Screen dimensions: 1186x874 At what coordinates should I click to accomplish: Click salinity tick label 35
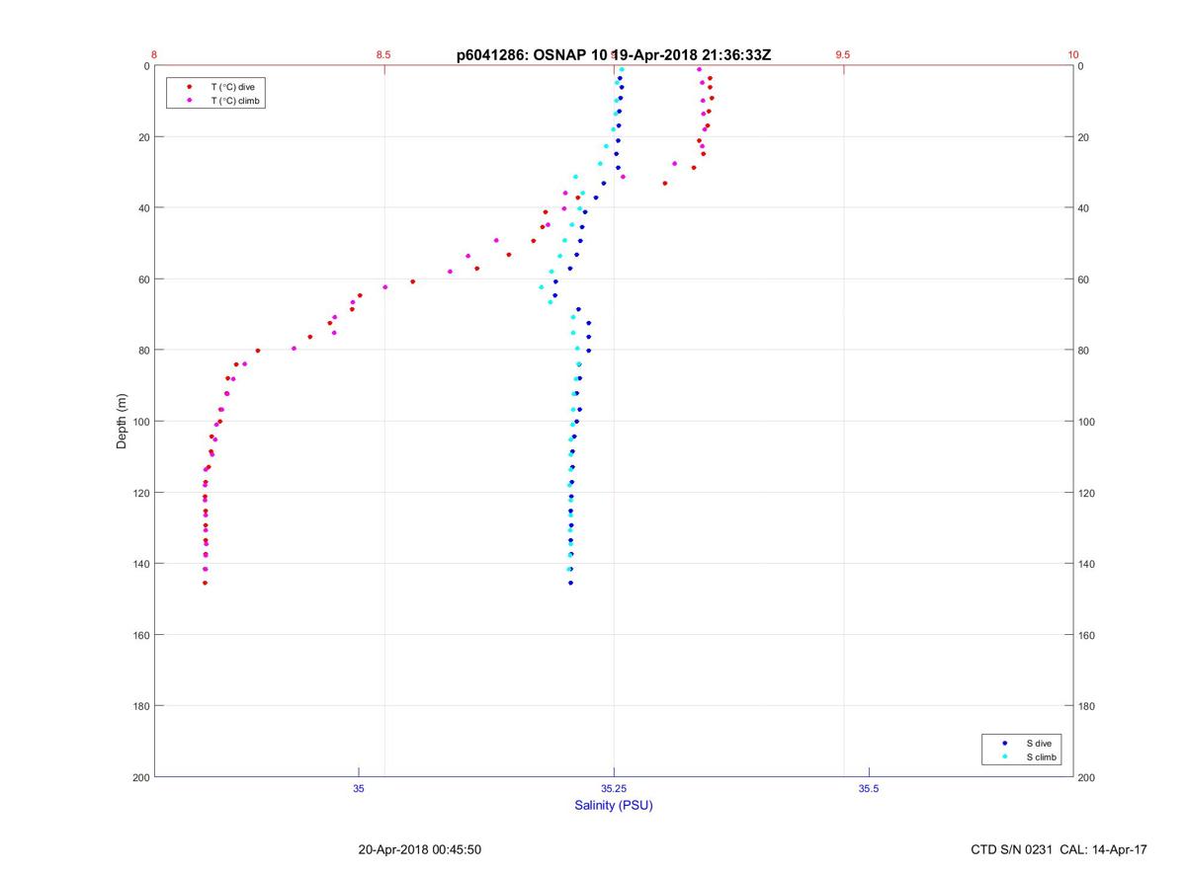click(x=359, y=788)
